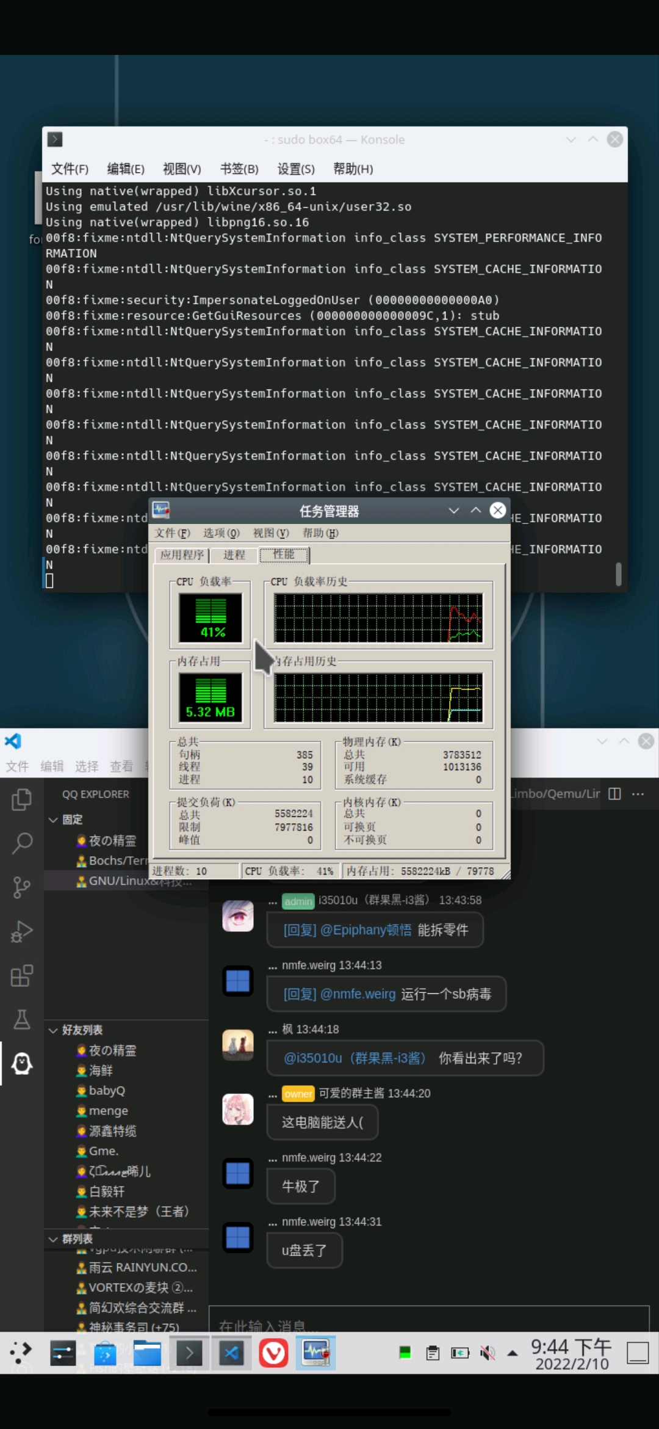
Task: Open Task Manager 选项(O) menu
Action: pos(221,533)
